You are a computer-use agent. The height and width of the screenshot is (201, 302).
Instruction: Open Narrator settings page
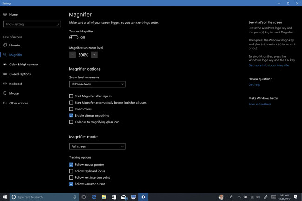[12, 45]
